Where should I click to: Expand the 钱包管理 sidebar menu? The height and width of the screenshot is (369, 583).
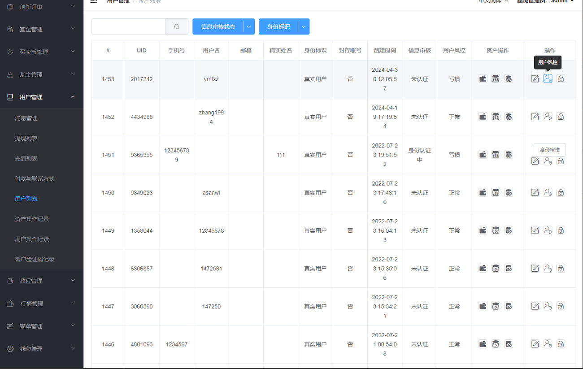coord(42,348)
